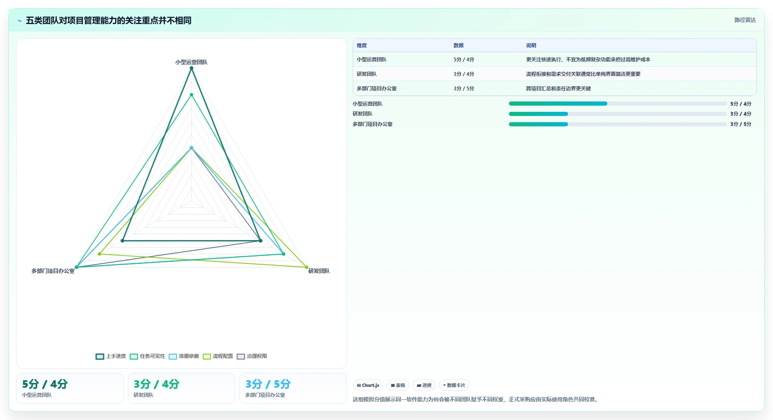Toggle the 上手速度 legend series
This screenshot has height=420, width=773.
click(111, 356)
